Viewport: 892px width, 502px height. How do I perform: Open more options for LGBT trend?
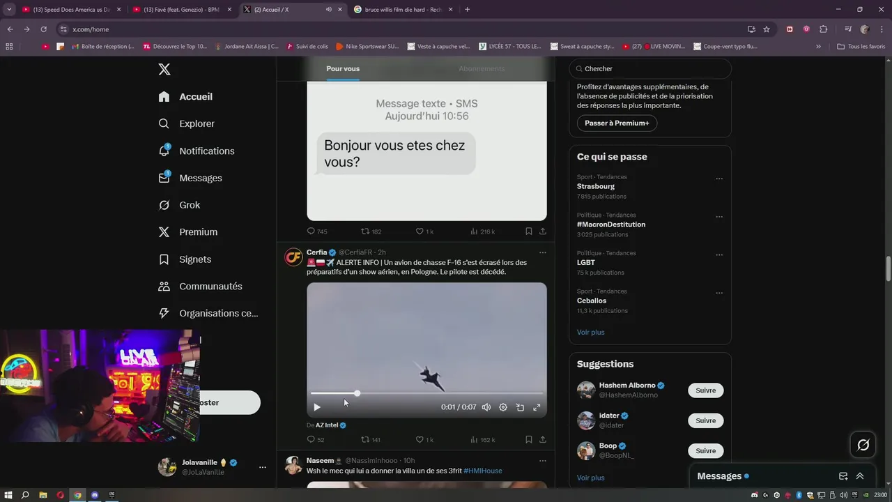(x=719, y=255)
